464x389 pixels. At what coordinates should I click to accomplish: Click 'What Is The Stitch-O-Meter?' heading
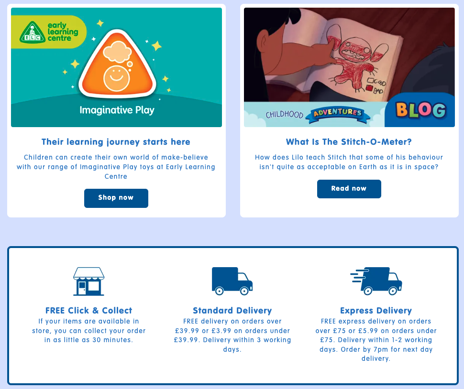point(349,142)
